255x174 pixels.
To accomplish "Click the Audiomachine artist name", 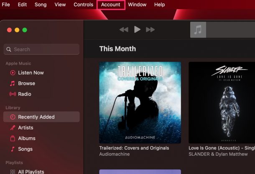I will point(115,154).
